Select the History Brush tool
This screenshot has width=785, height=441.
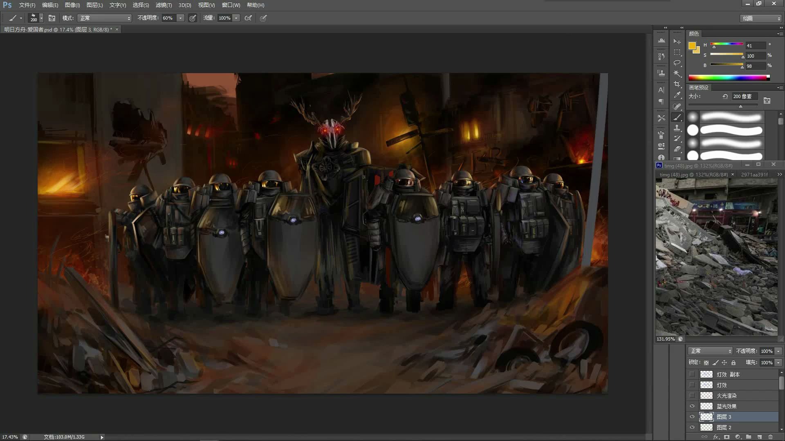(677, 138)
